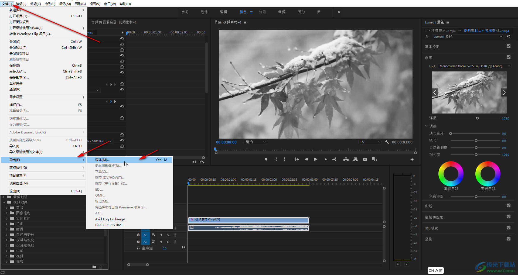Open Lumetri 颜色 effect dropdown

point(468,37)
